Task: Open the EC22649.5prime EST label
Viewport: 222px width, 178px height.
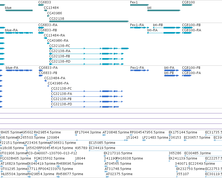Action: pyautogui.click(x=202, y=164)
